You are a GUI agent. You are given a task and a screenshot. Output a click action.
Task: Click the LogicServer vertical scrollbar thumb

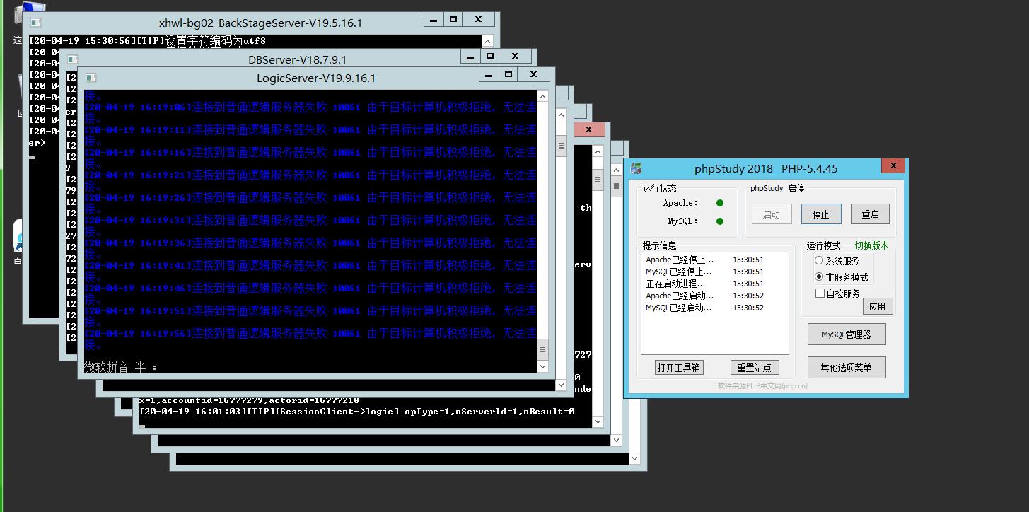point(542,349)
